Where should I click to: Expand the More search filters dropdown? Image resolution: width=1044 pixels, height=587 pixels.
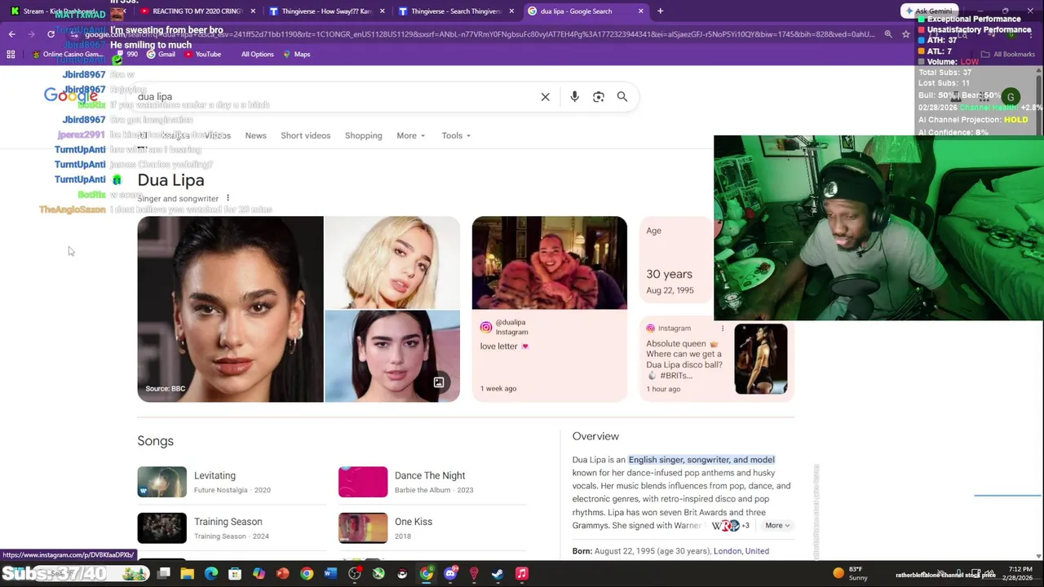click(x=411, y=135)
